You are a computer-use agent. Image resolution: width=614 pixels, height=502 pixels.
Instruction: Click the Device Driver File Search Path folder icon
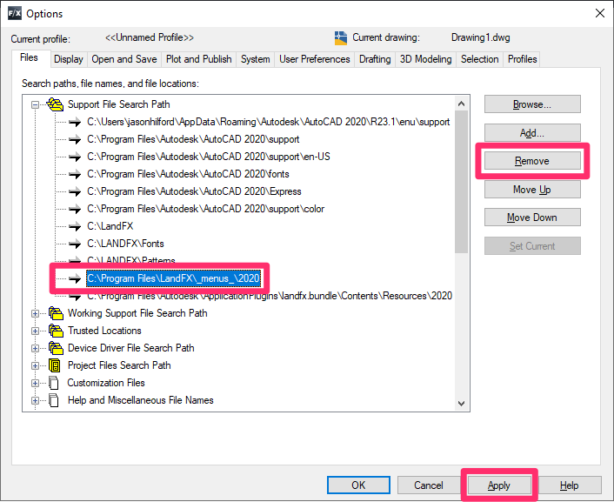(x=56, y=348)
